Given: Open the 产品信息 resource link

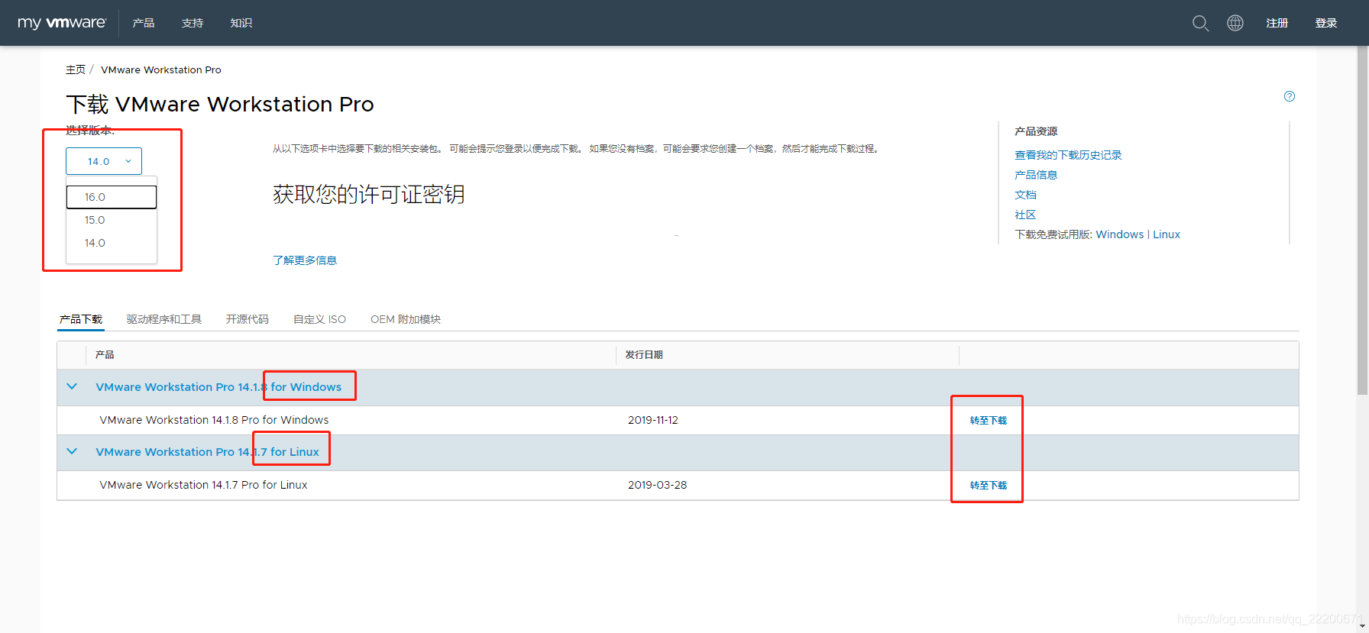Looking at the screenshot, I should coord(1036,175).
